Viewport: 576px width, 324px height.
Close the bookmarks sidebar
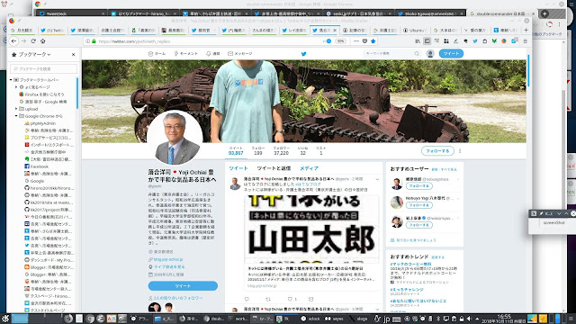point(74,54)
